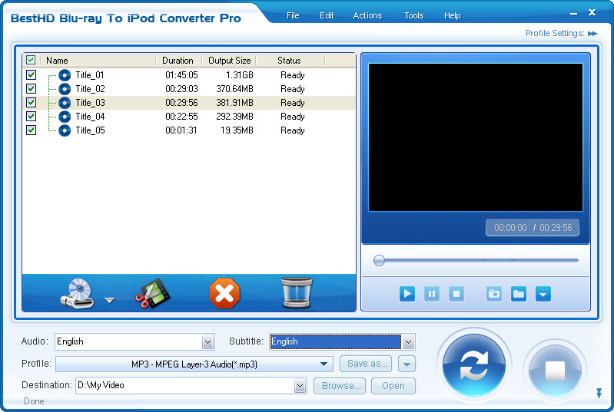Sort by the Status column header
Screen dimensions: 614x412
click(x=290, y=60)
